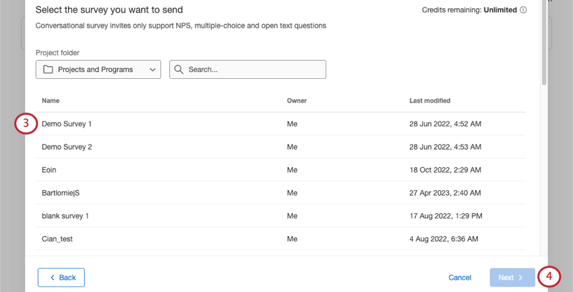Sort by the Owner column header
573x292 pixels.
(x=297, y=100)
